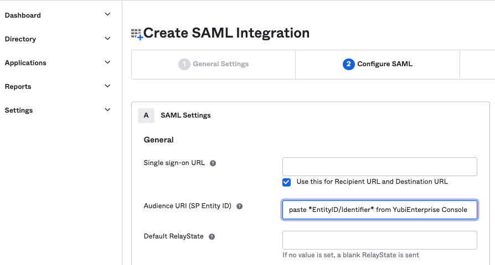This screenshot has width=495, height=265.
Task: Click the Audience URI text field
Action: [379, 210]
